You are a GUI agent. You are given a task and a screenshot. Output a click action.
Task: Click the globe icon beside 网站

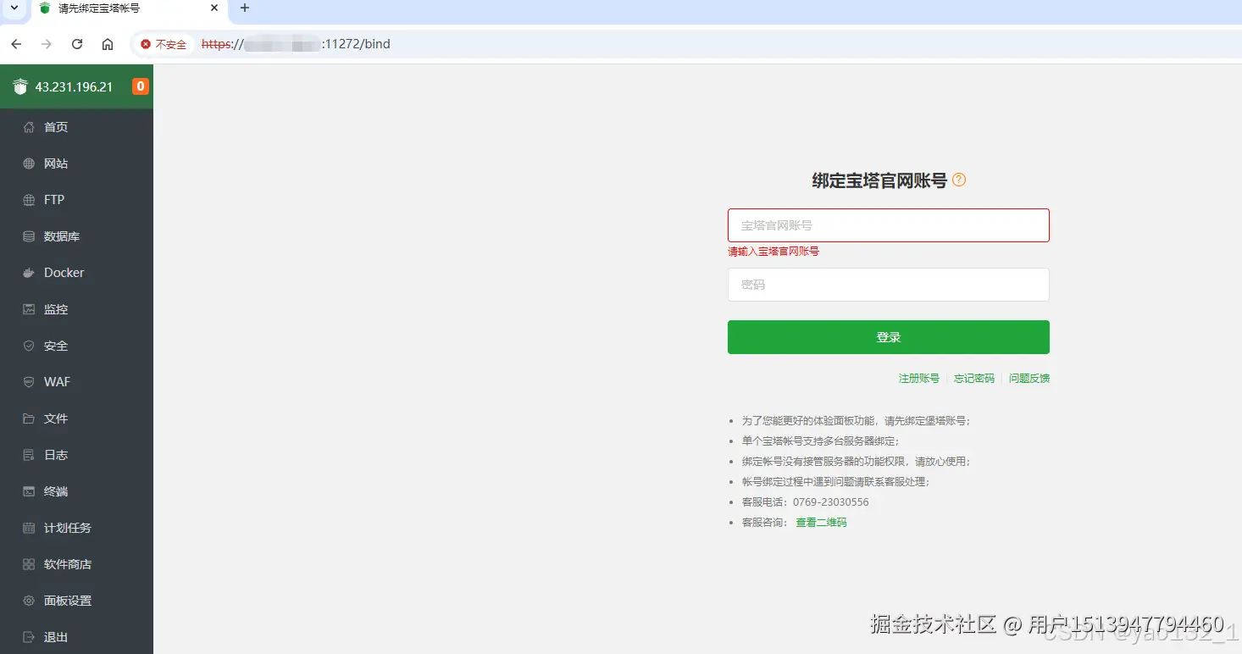coord(29,163)
